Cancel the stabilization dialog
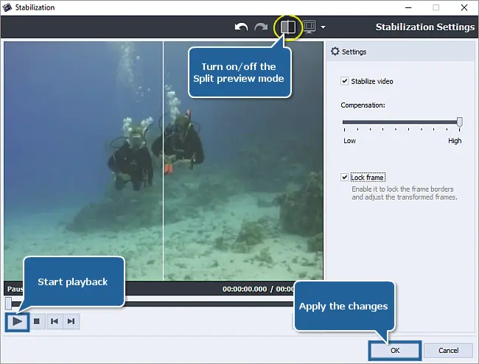This screenshot has width=479, height=364. point(448,350)
